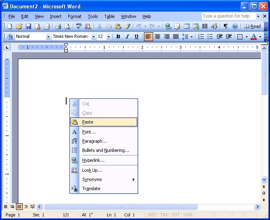The width and height of the screenshot is (270, 220).
Task: Open the Drawing toolbar icon
Action: tap(214, 27)
